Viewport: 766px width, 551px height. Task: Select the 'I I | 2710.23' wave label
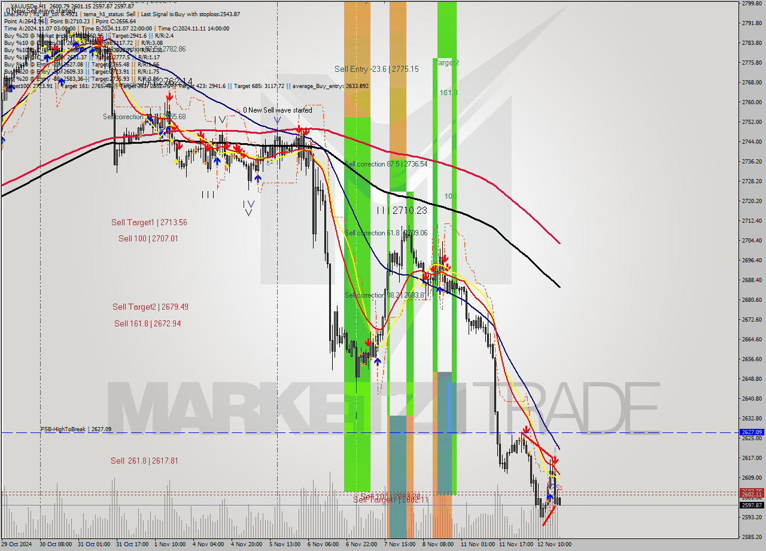click(x=402, y=210)
